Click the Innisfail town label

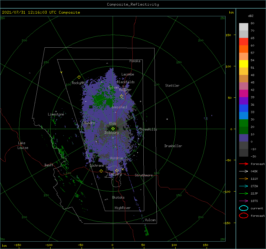[x=119, y=107]
